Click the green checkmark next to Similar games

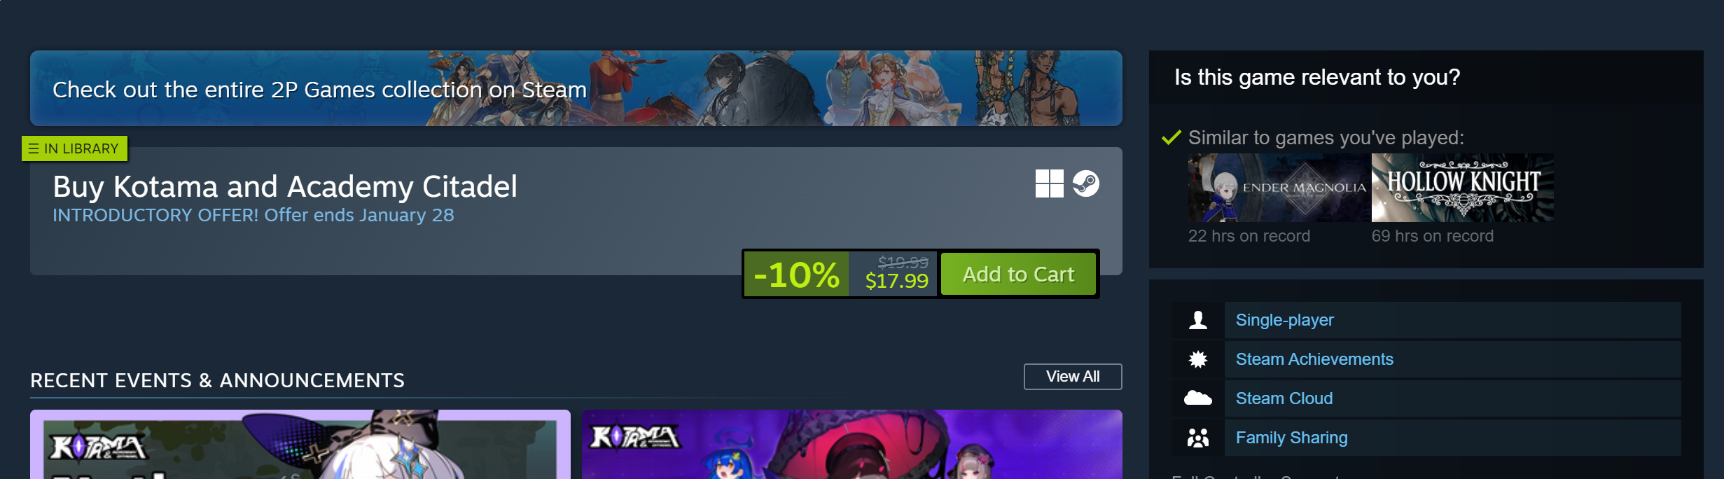(x=1172, y=137)
